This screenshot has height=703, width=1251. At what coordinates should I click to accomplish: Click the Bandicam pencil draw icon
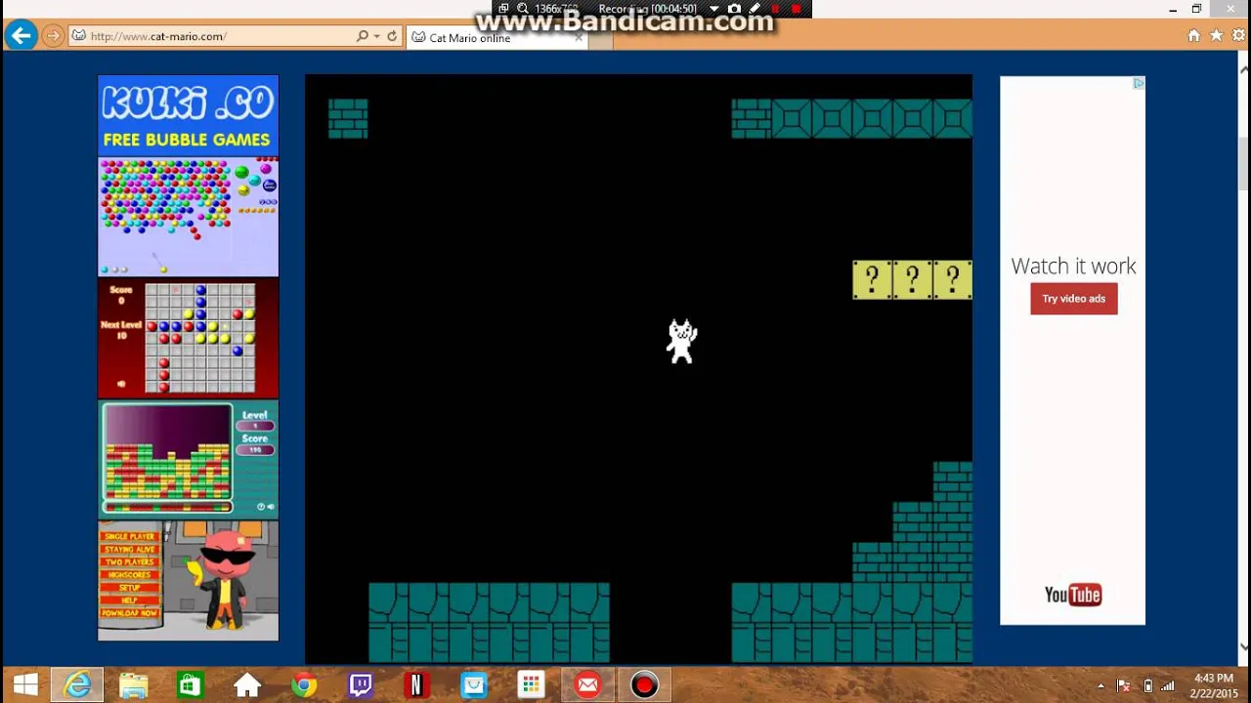755,9
